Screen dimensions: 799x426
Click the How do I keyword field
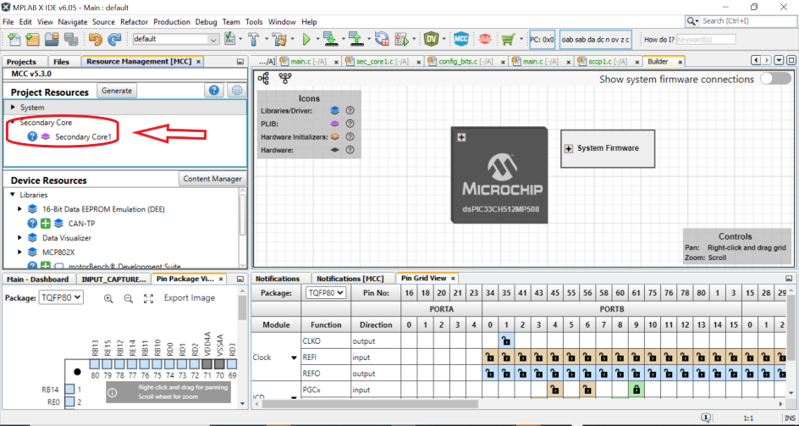706,39
